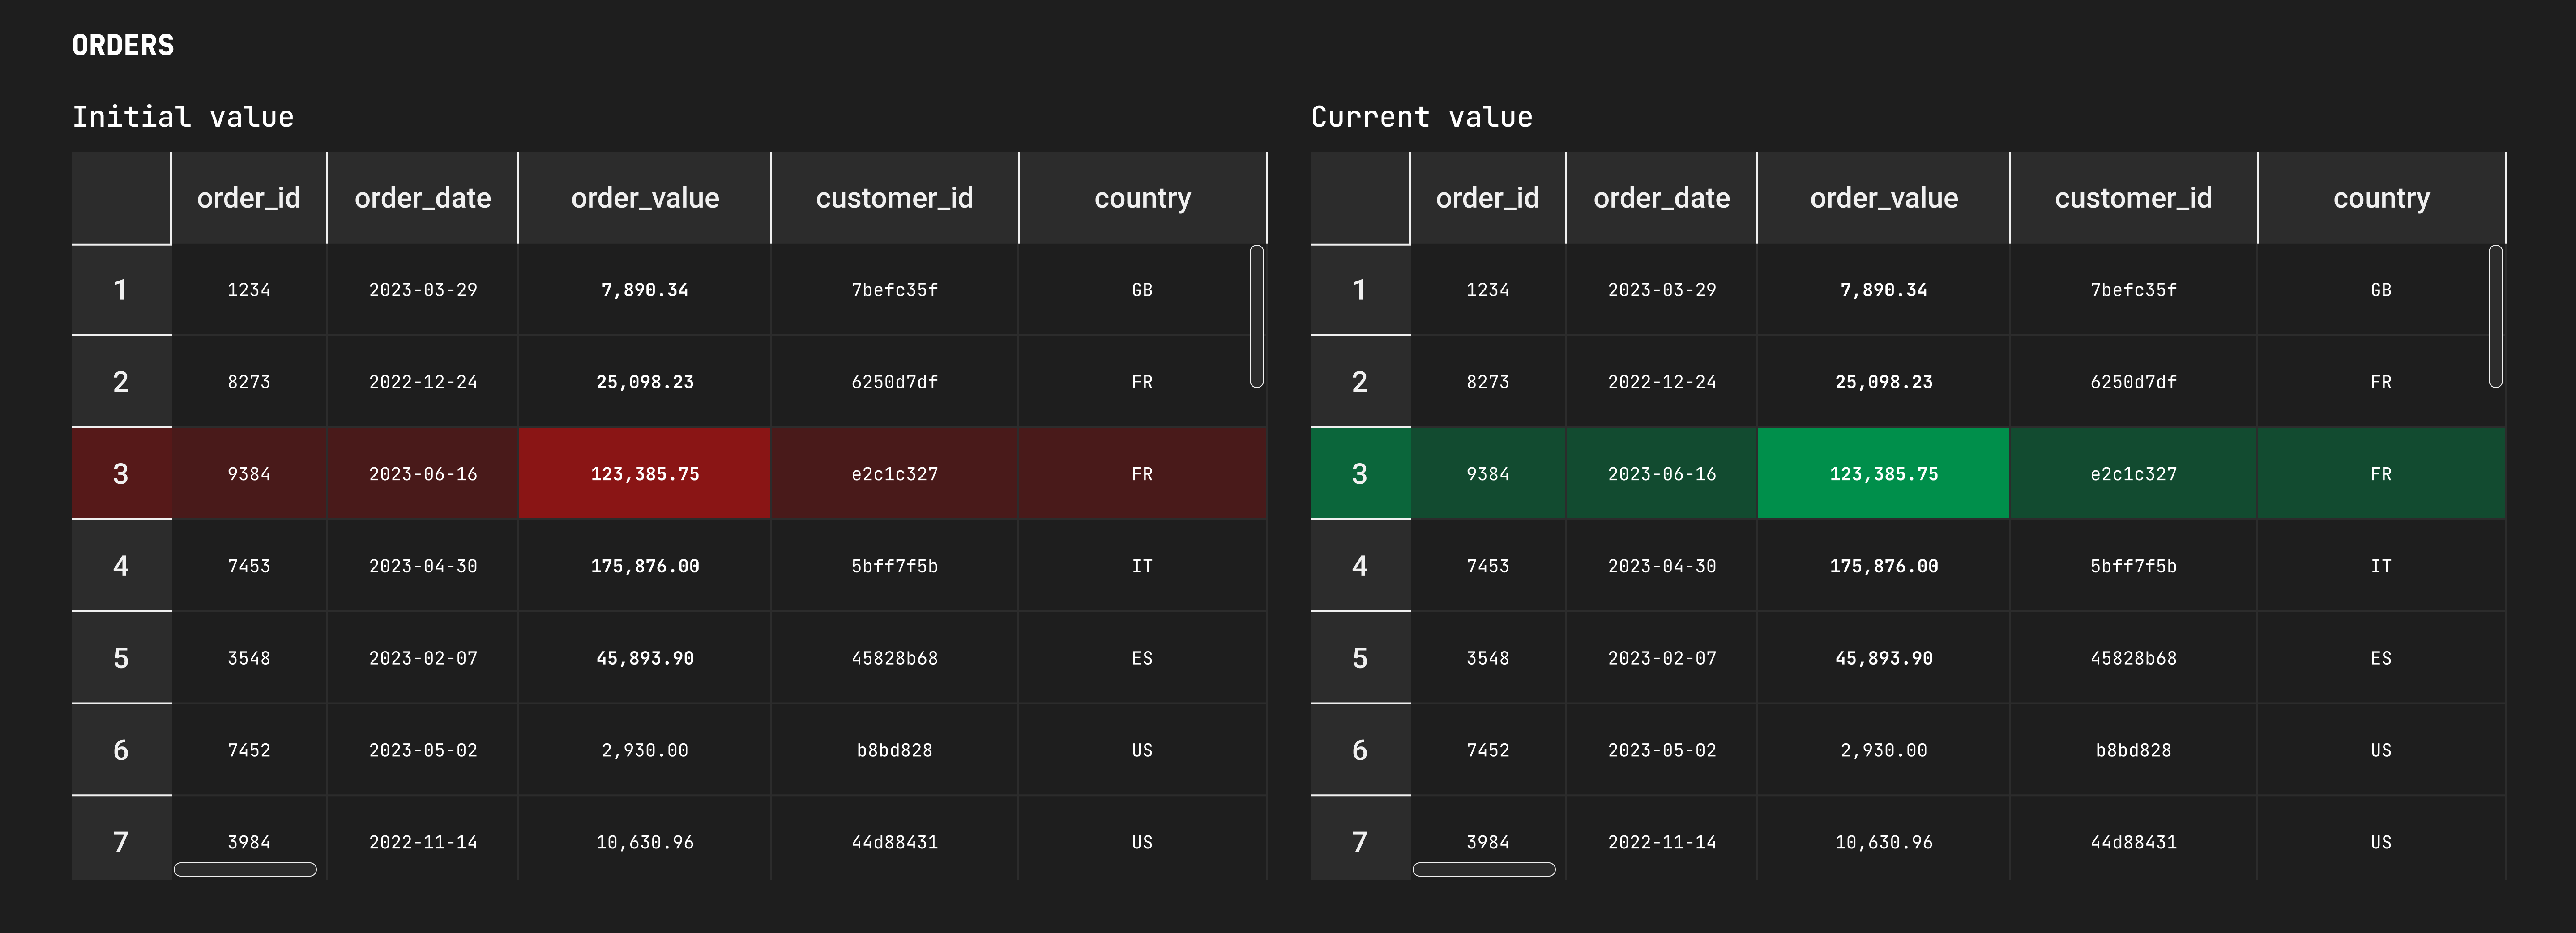Select row number 1 in the Current value table

click(x=1359, y=290)
